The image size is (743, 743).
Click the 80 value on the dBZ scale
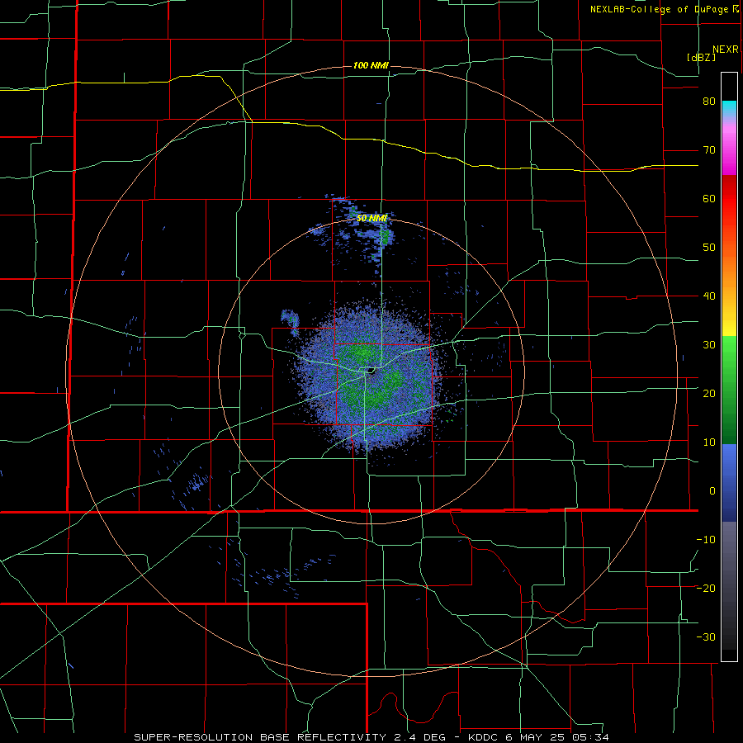(709, 102)
